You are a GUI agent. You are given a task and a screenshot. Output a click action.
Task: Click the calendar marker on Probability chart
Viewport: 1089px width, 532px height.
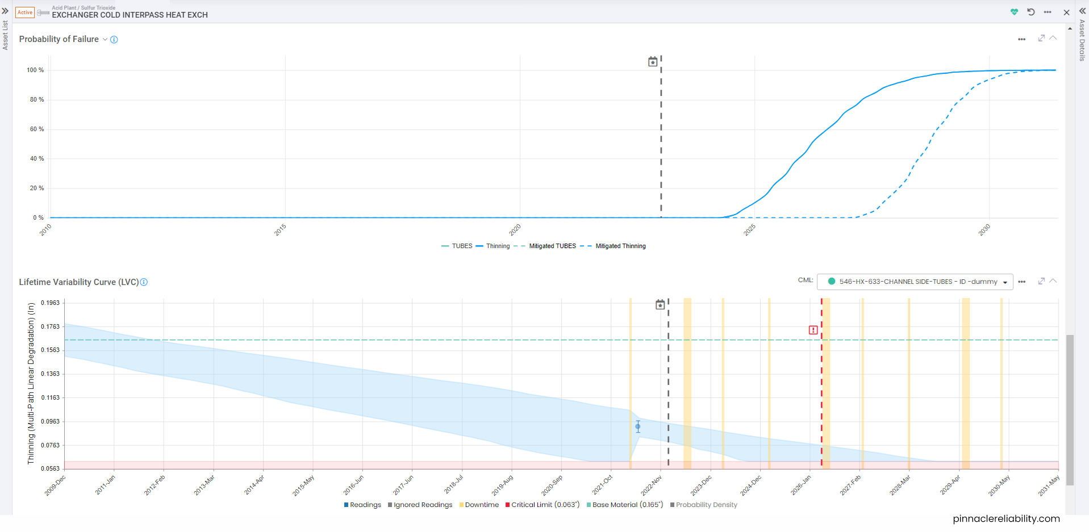click(x=653, y=62)
